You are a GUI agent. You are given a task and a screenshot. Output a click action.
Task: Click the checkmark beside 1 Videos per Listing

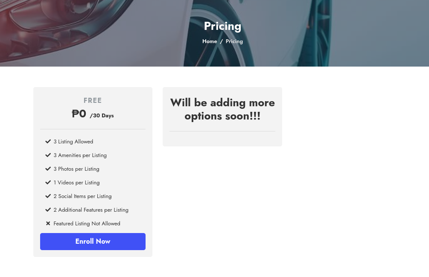pyautogui.click(x=48, y=182)
